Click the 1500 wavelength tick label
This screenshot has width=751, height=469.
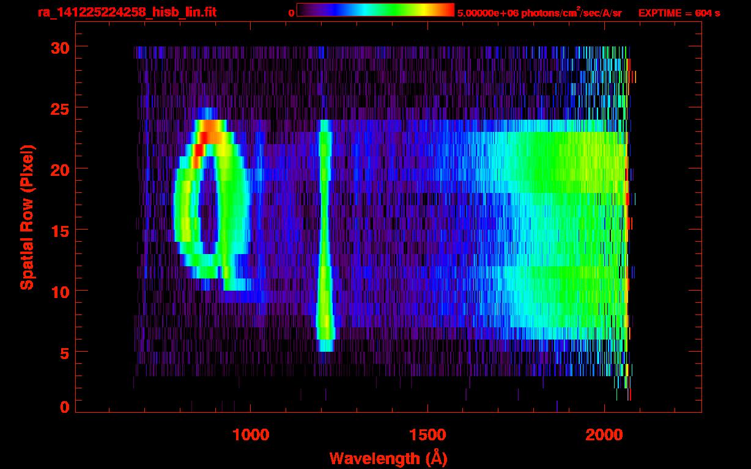pos(427,435)
